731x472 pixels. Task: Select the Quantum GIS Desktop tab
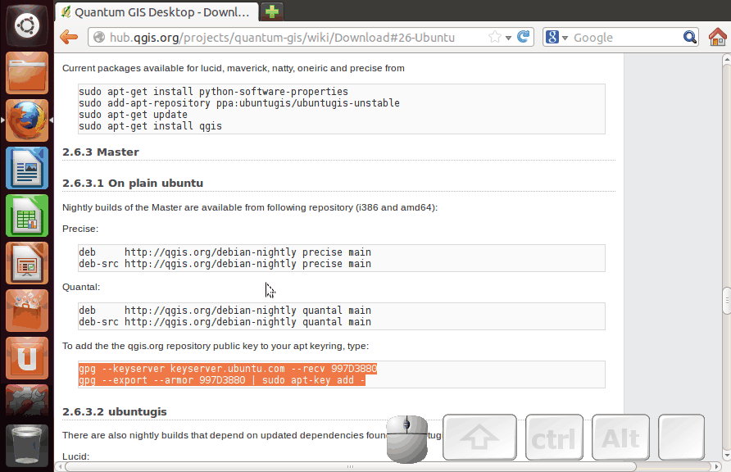click(157, 12)
